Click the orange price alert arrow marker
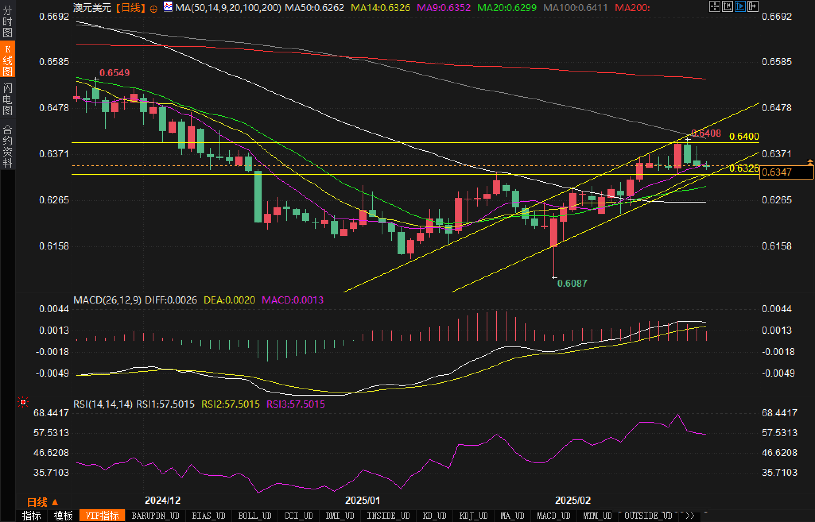 click(x=810, y=162)
